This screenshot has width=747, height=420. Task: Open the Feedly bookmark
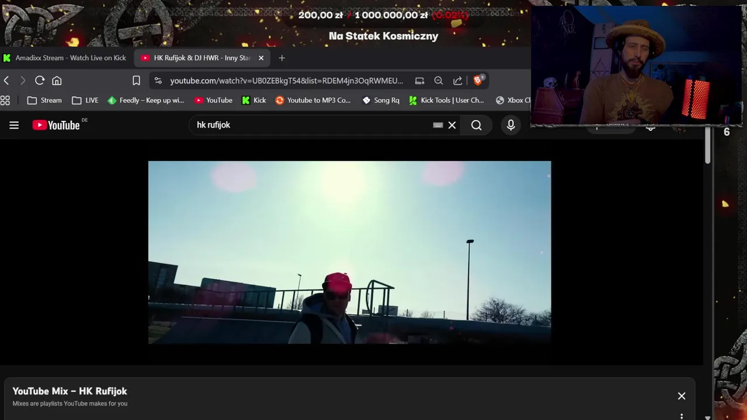click(146, 100)
